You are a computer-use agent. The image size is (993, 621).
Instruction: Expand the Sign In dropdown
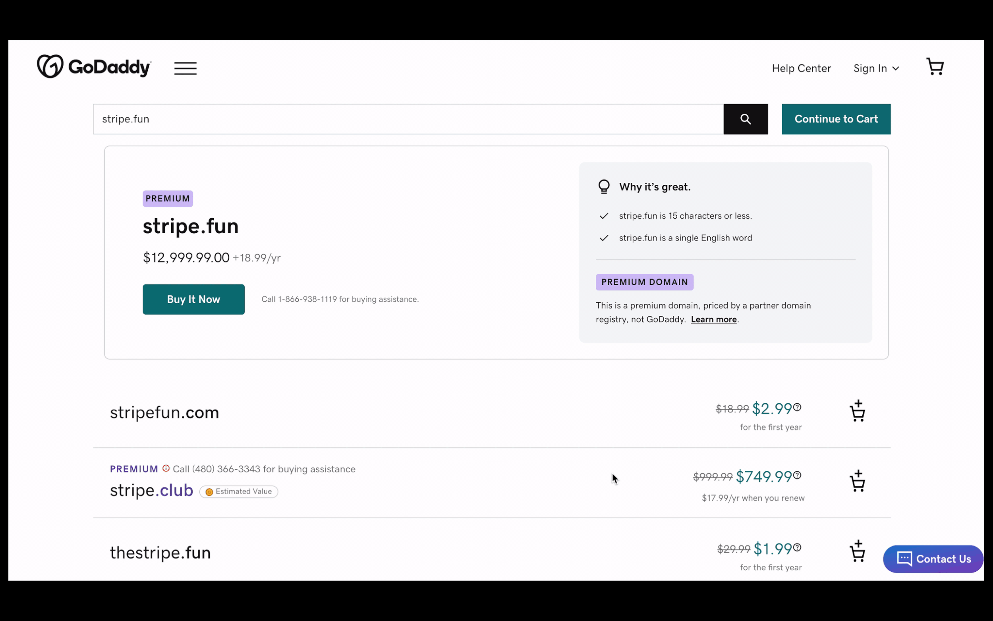[876, 69]
